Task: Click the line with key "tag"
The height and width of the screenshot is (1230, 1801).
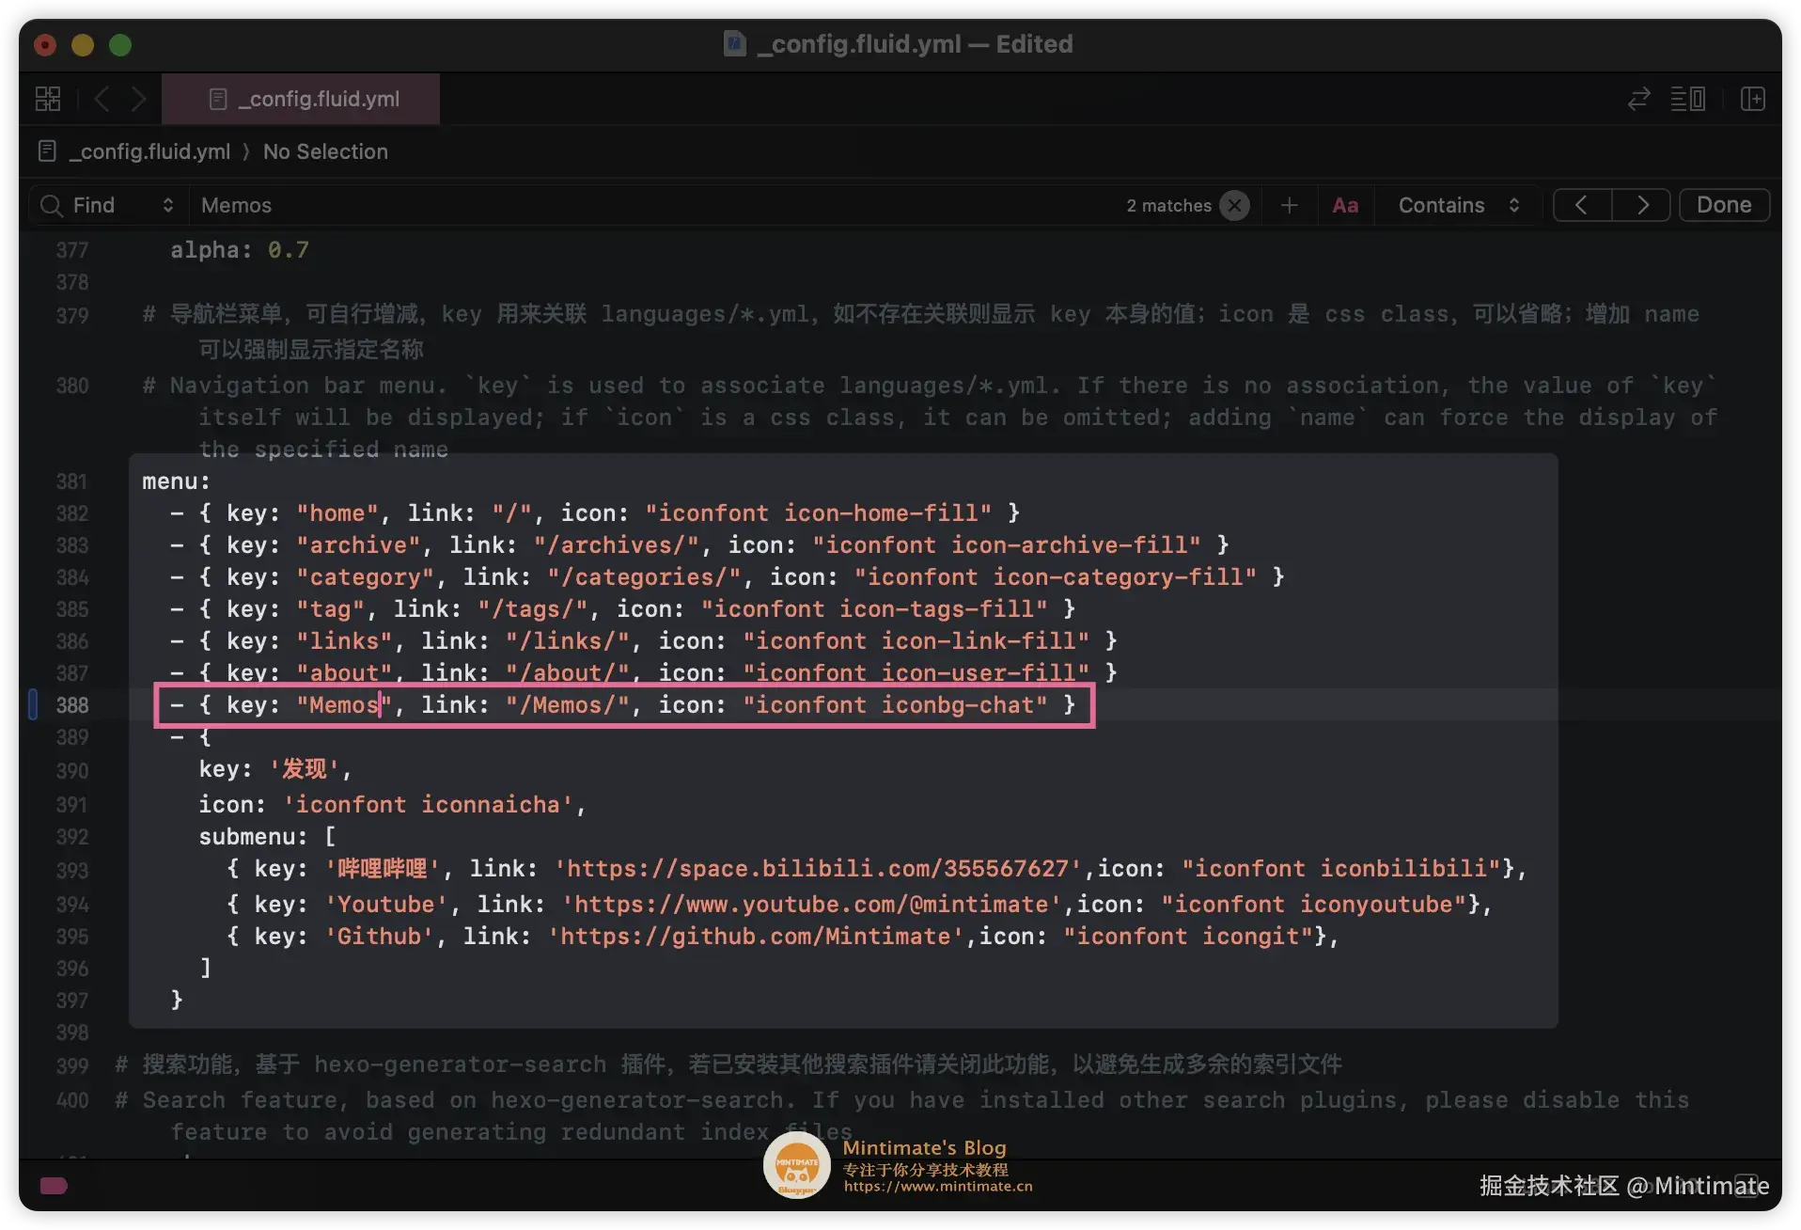Action: tap(623, 608)
